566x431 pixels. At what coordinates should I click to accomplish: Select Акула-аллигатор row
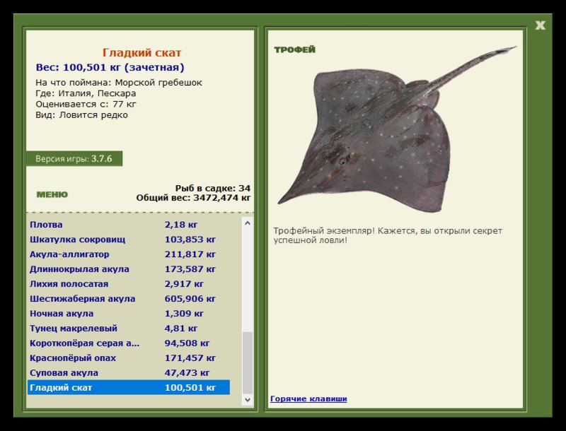(x=129, y=254)
